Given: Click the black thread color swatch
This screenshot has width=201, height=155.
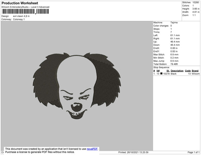Looking at the screenshot, I should click(161, 73).
